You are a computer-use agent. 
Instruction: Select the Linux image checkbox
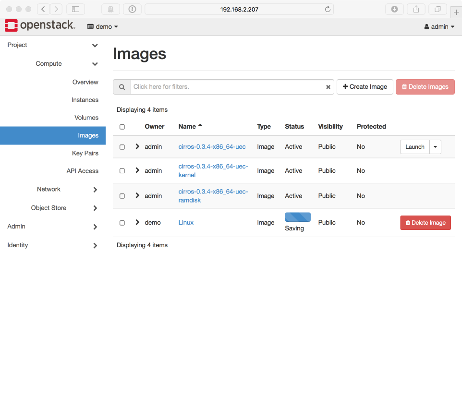point(122,223)
